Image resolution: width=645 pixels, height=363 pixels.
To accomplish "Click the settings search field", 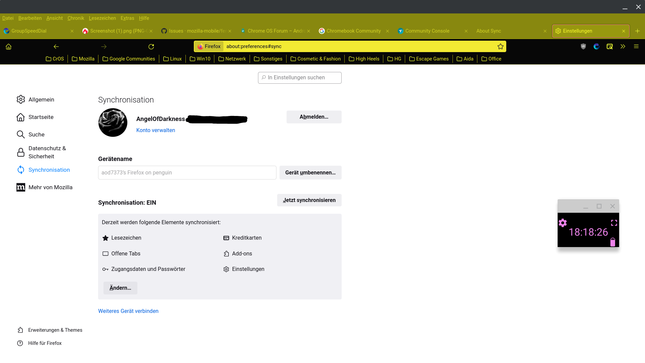I will coord(300,78).
